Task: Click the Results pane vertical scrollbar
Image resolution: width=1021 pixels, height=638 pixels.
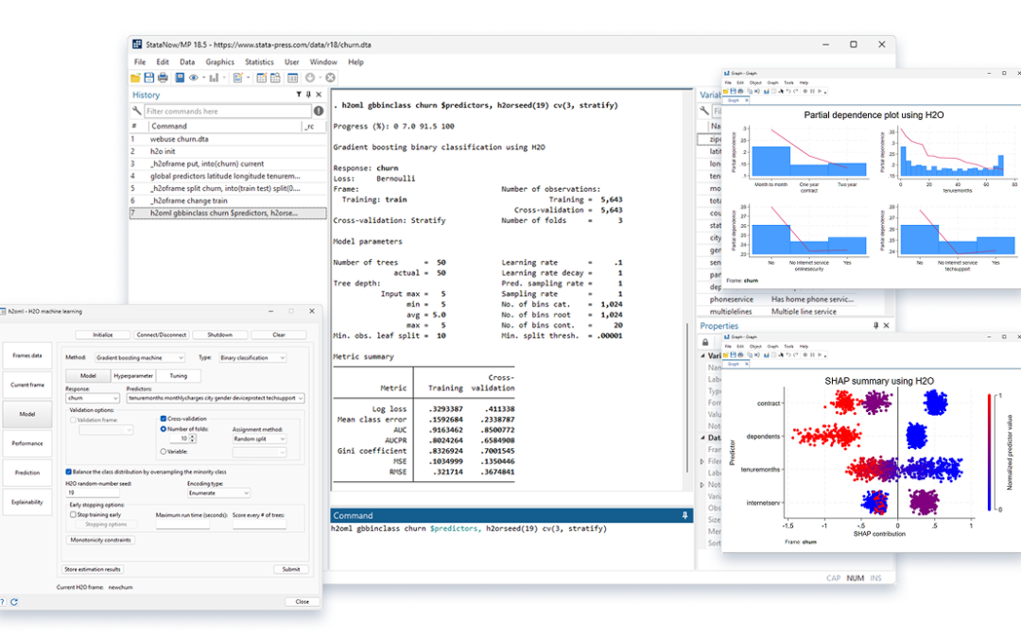Action: coord(687,397)
